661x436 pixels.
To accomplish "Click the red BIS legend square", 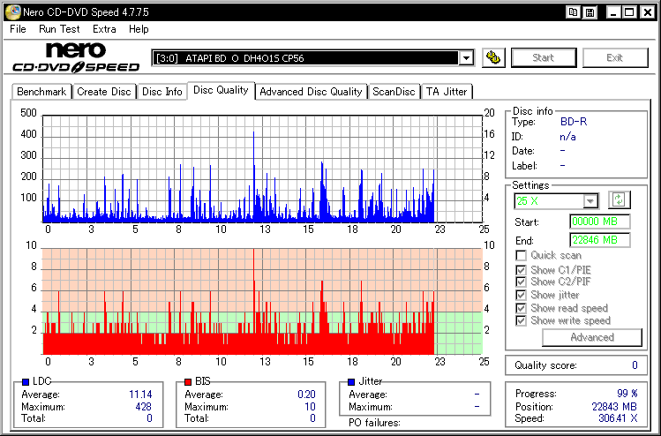I will [x=188, y=381].
